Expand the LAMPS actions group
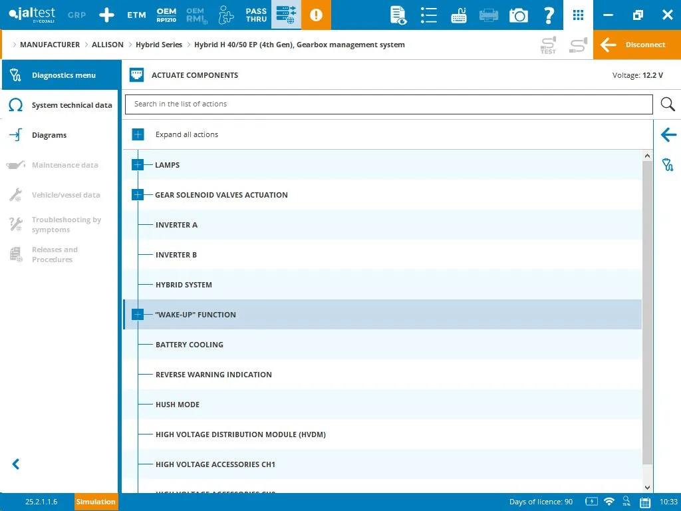681x511 pixels. [x=138, y=165]
